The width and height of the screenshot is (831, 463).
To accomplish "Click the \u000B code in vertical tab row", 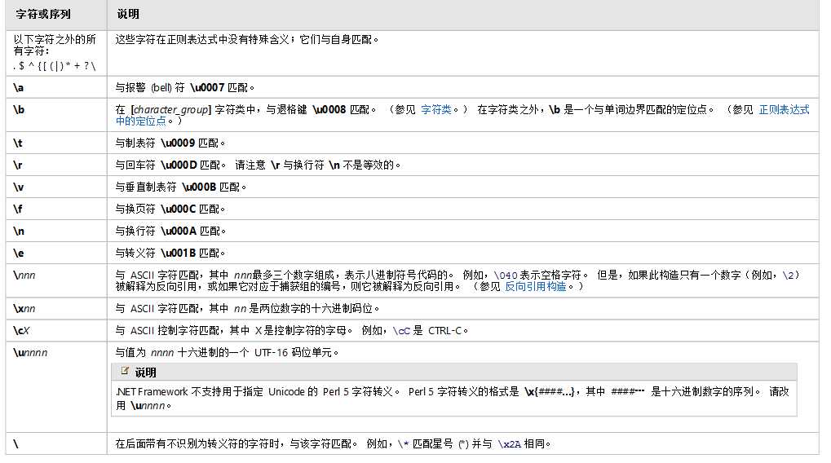I will tap(199, 187).
